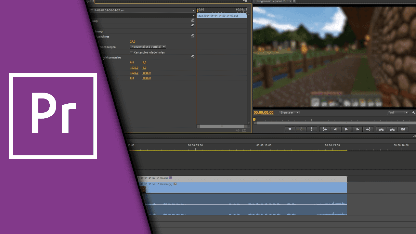Click timeline ruler at 00:00:15:00
The image size is (416, 234).
coord(332,145)
